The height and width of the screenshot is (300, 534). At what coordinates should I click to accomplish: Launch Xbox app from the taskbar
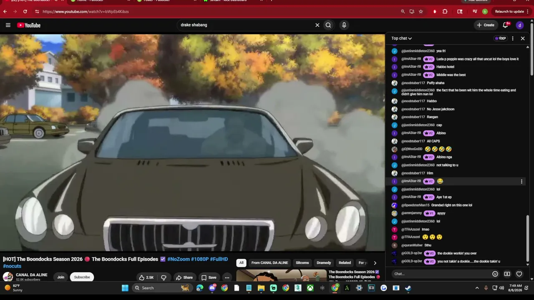pos(310,288)
